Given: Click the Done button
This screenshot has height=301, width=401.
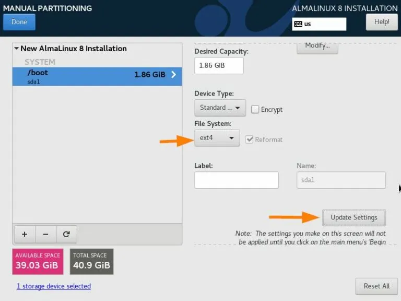Looking at the screenshot, I should (x=19, y=22).
